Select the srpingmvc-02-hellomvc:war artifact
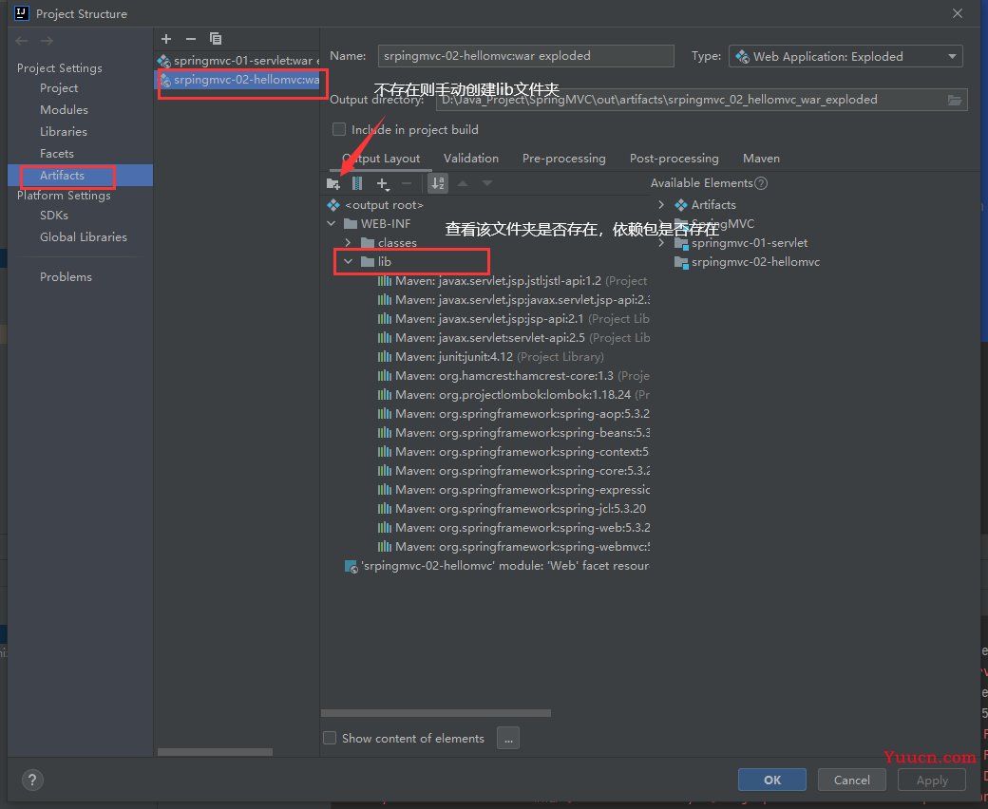Screen dimensions: 988x809 tap(237, 80)
